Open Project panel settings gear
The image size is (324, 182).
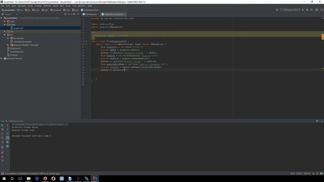(74, 14)
